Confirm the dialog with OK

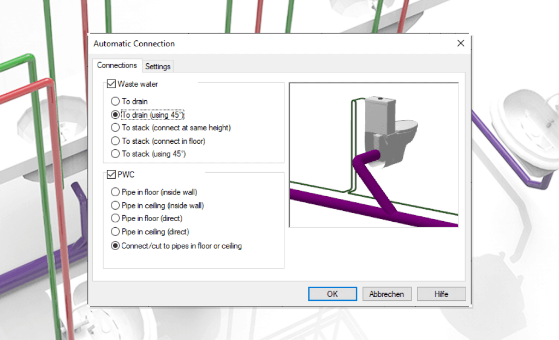332,294
